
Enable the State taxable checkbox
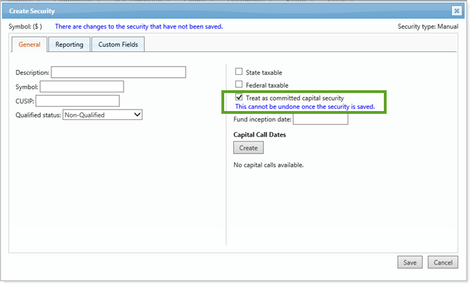(x=239, y=72)
